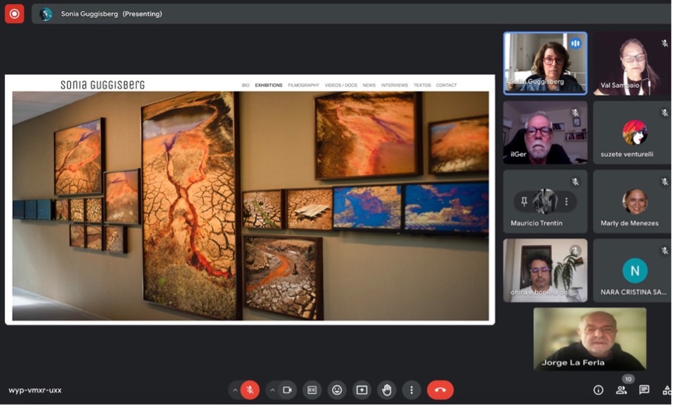This screenshot has height=406, width=673.
Task: Leave the call with red hang-up button
Action: click(x=440, y=390)
